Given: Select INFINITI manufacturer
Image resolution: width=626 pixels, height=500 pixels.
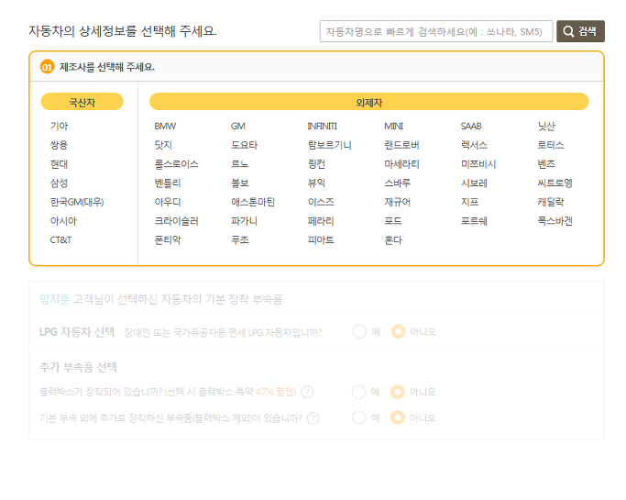Looking at the screenshot, I should pyautogui.click(x=323, y=126).
